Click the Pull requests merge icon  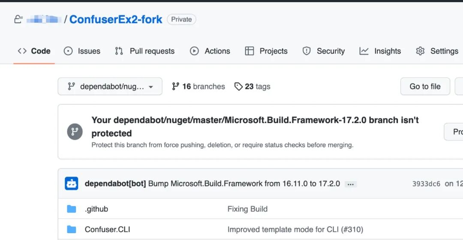119,51
